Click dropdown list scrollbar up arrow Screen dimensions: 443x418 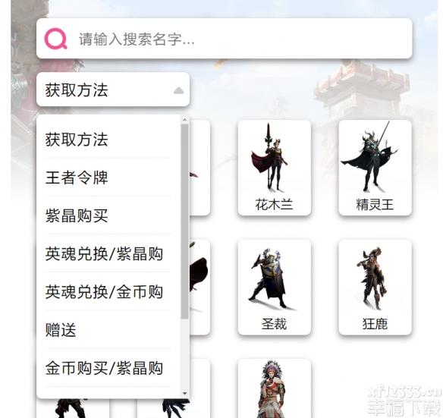point(185,120)
